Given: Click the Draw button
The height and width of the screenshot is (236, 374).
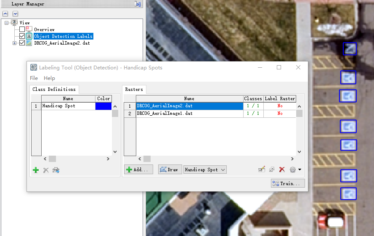Looking at the screenshot, I should tap(170, 170).
